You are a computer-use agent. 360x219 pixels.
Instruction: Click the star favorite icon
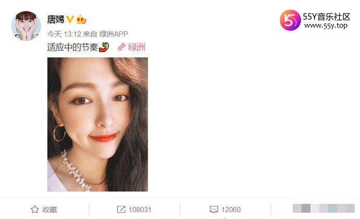pyautogui.click(x=34, y=210)
